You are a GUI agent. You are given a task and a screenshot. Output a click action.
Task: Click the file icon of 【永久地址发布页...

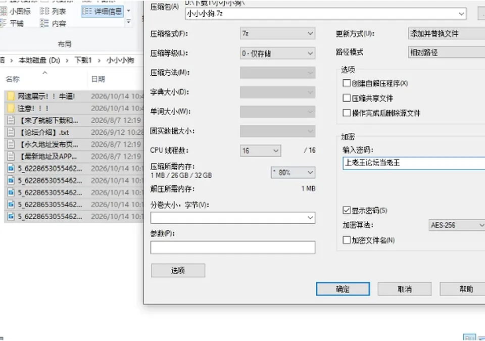pos(11,144)
